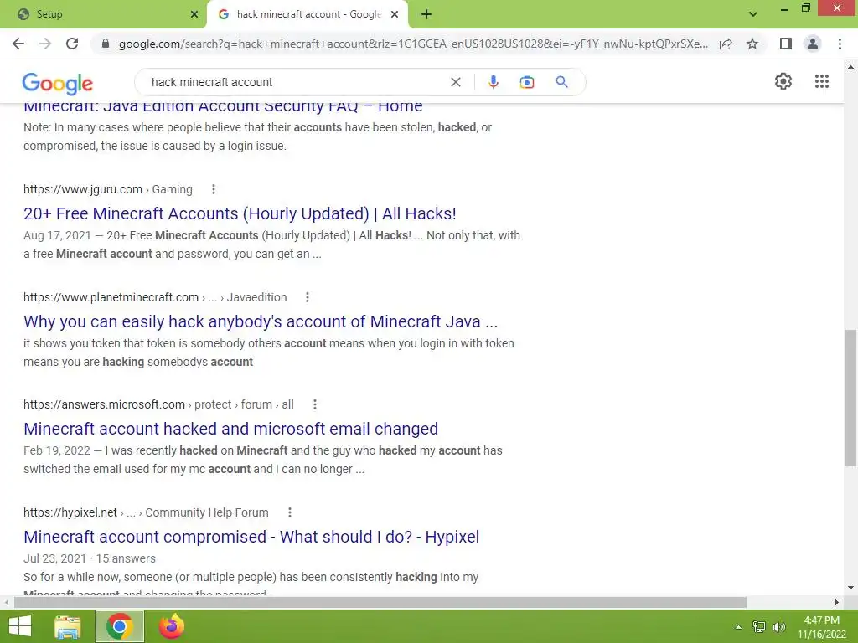The width and height of the screenshot is (858, 643).
Task: Share this page from the address bar
Action: tap(726, 44)
